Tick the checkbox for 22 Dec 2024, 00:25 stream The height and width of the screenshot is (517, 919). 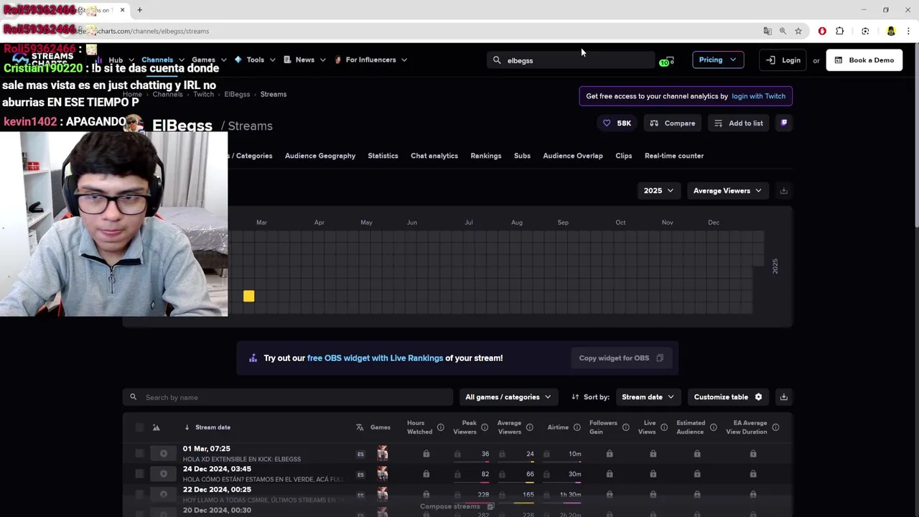tap(139, 494)
